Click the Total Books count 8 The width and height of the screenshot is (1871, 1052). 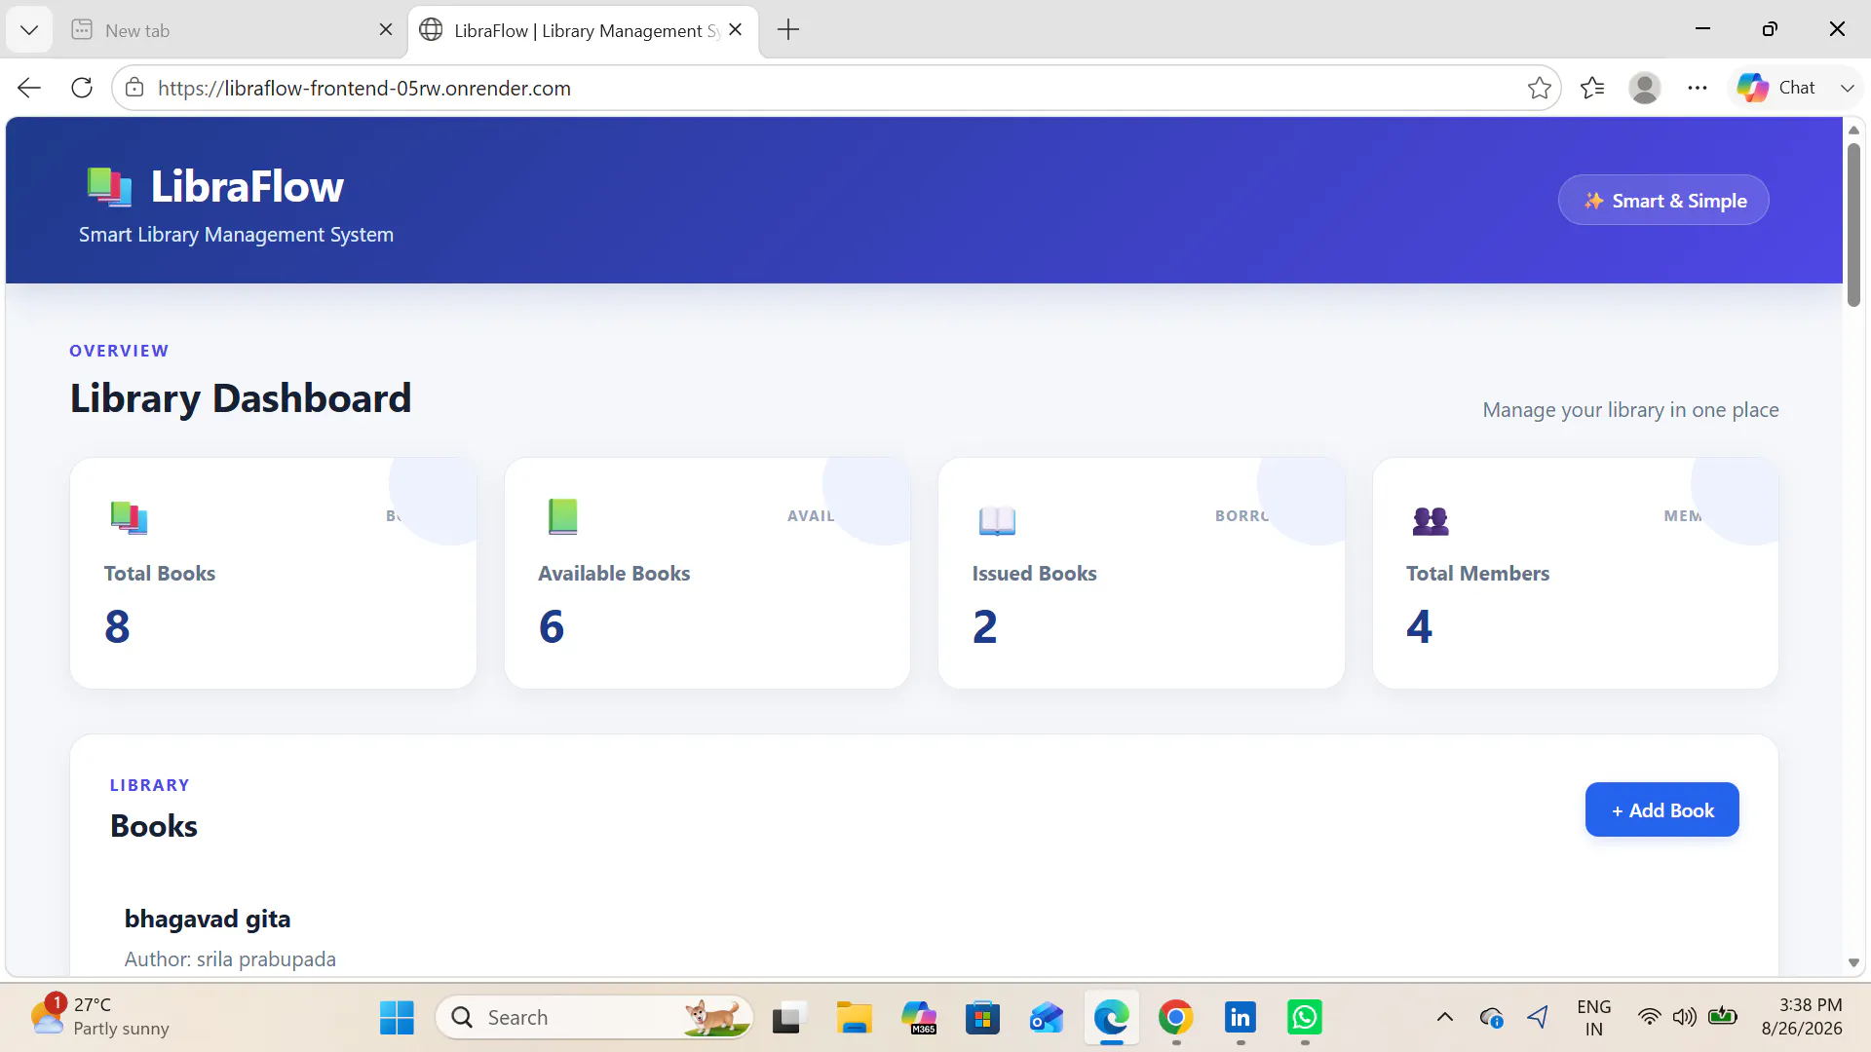(x=117, y=626)
